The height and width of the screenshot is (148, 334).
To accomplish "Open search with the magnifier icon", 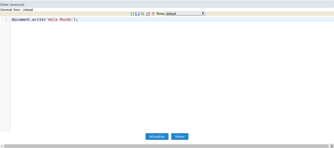I will [x=143, y=14].
